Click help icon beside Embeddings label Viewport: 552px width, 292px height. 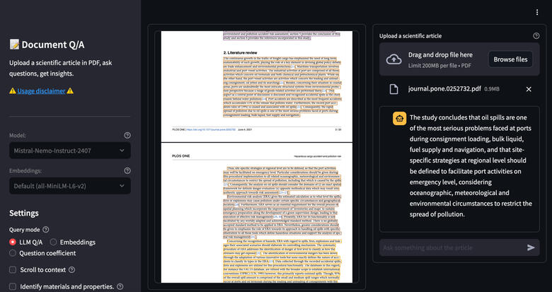(x=127, y=170)
